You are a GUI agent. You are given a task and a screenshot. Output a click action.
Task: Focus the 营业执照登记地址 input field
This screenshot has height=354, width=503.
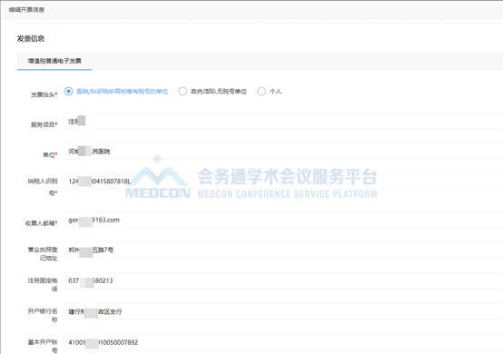click(x=283, y=250)
